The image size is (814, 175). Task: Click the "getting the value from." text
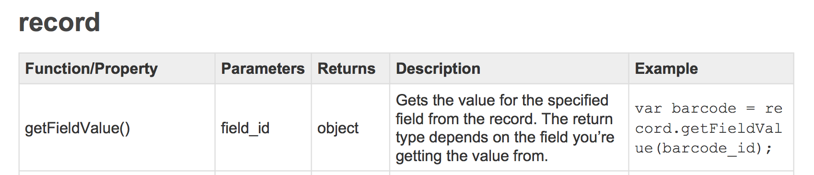[472, 156]
